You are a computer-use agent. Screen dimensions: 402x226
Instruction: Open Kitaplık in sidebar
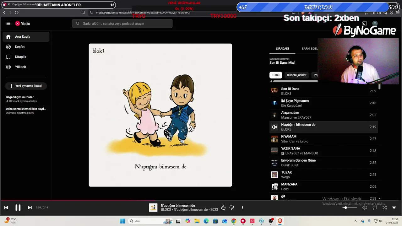(x=26, y=57)
